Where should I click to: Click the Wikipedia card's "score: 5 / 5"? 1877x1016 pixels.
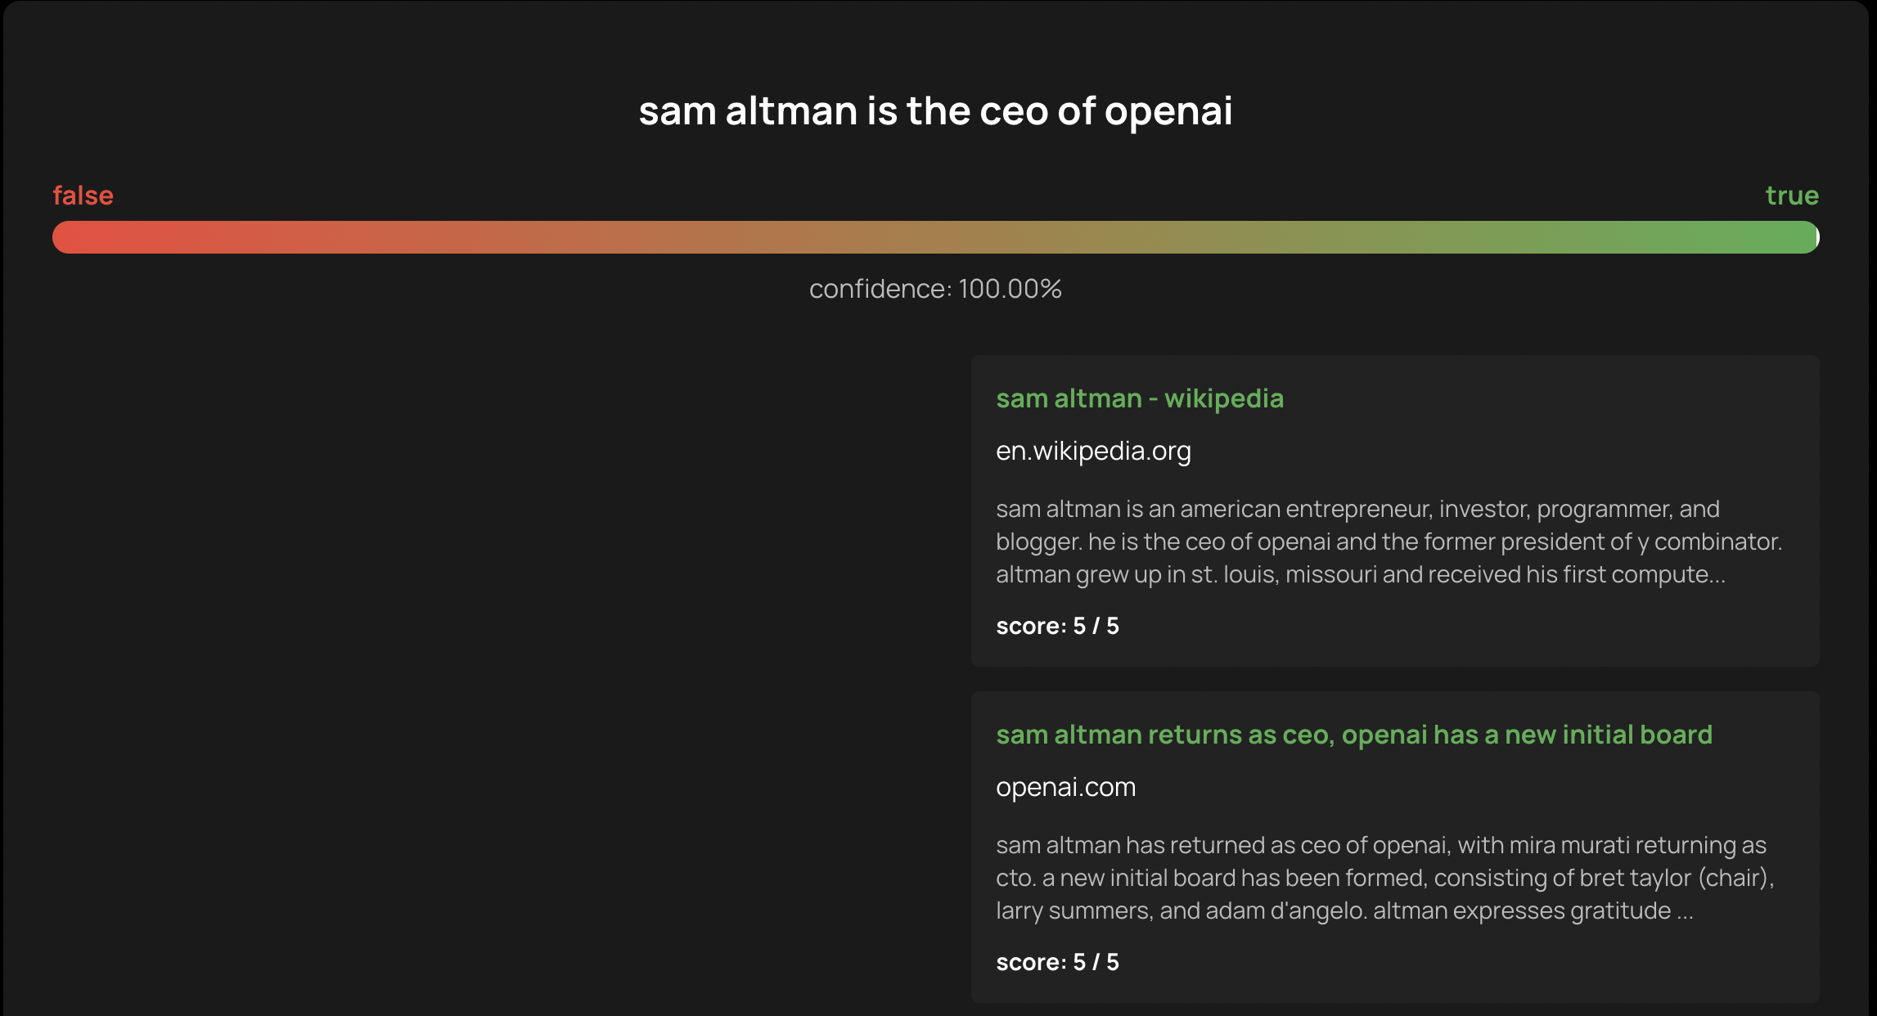coord(1057,626)
